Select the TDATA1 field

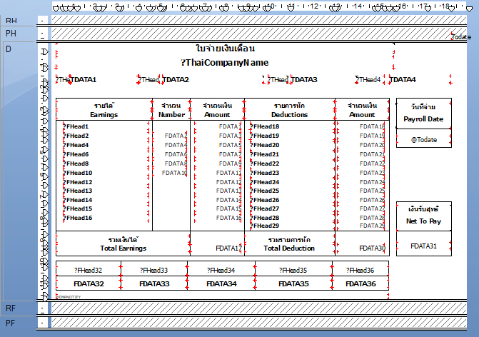tap(85, 80)
